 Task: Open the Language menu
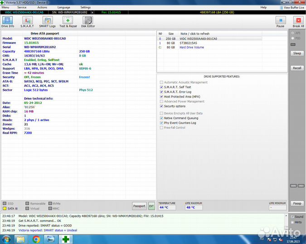(x=64, y=7)
